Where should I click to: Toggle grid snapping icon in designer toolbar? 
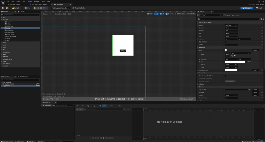tap(167, 14)
